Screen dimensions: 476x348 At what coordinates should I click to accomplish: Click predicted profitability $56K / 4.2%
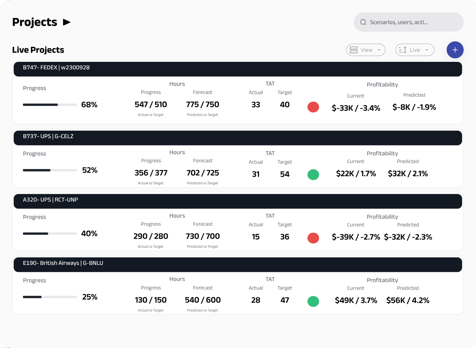point(407,300)
